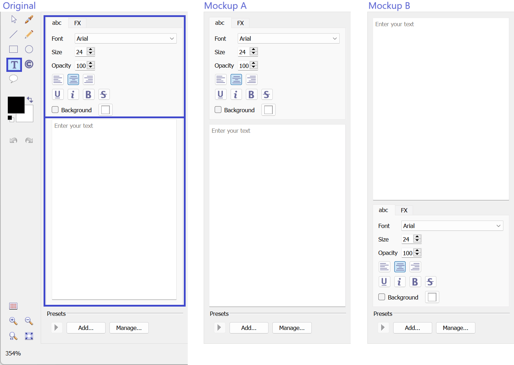Click Add... preset button in Original
This screenshot has height=365, width=514.
pos(86,328)
